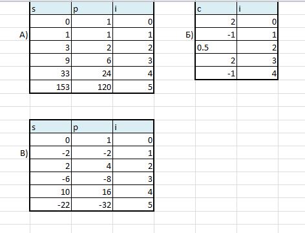The width and height of the screenshot is (305, 233).
Task: Select the cell with value 24
Action: [92, 73]
